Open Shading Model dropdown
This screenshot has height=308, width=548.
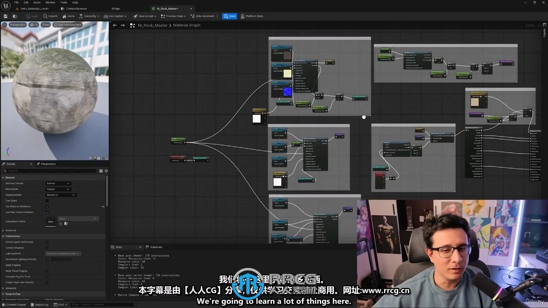coord(61,195)
